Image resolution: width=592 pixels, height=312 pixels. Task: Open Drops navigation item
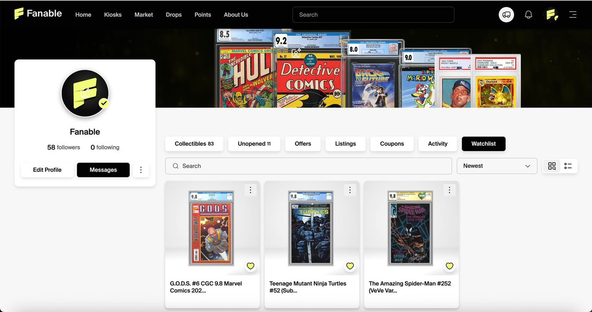click(x=174, y=15)
